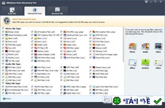Viewport: 165px width, 108px height.
Task: Open the Scan File tab
Action: [12, 11]
